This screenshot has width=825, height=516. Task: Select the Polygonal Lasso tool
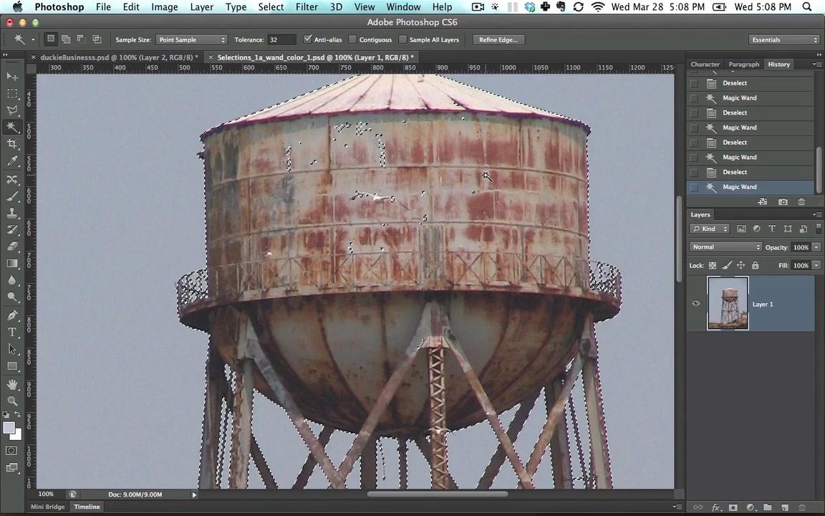pyautogui.click(x=12, y=110)
